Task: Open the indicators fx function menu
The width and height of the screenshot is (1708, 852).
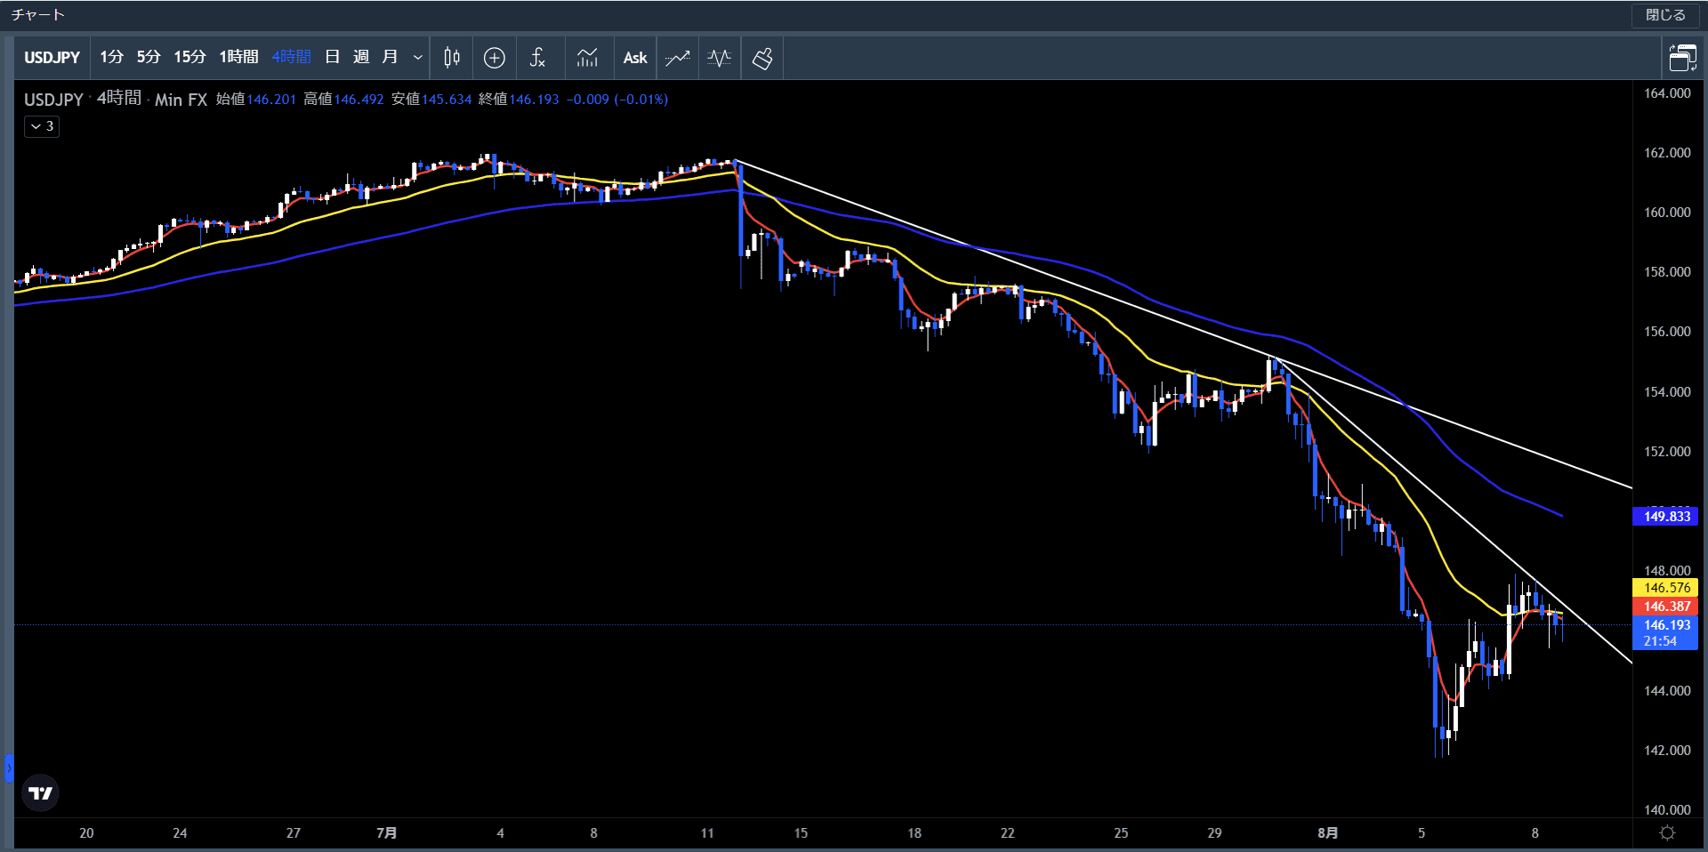Action: (537, 58)
